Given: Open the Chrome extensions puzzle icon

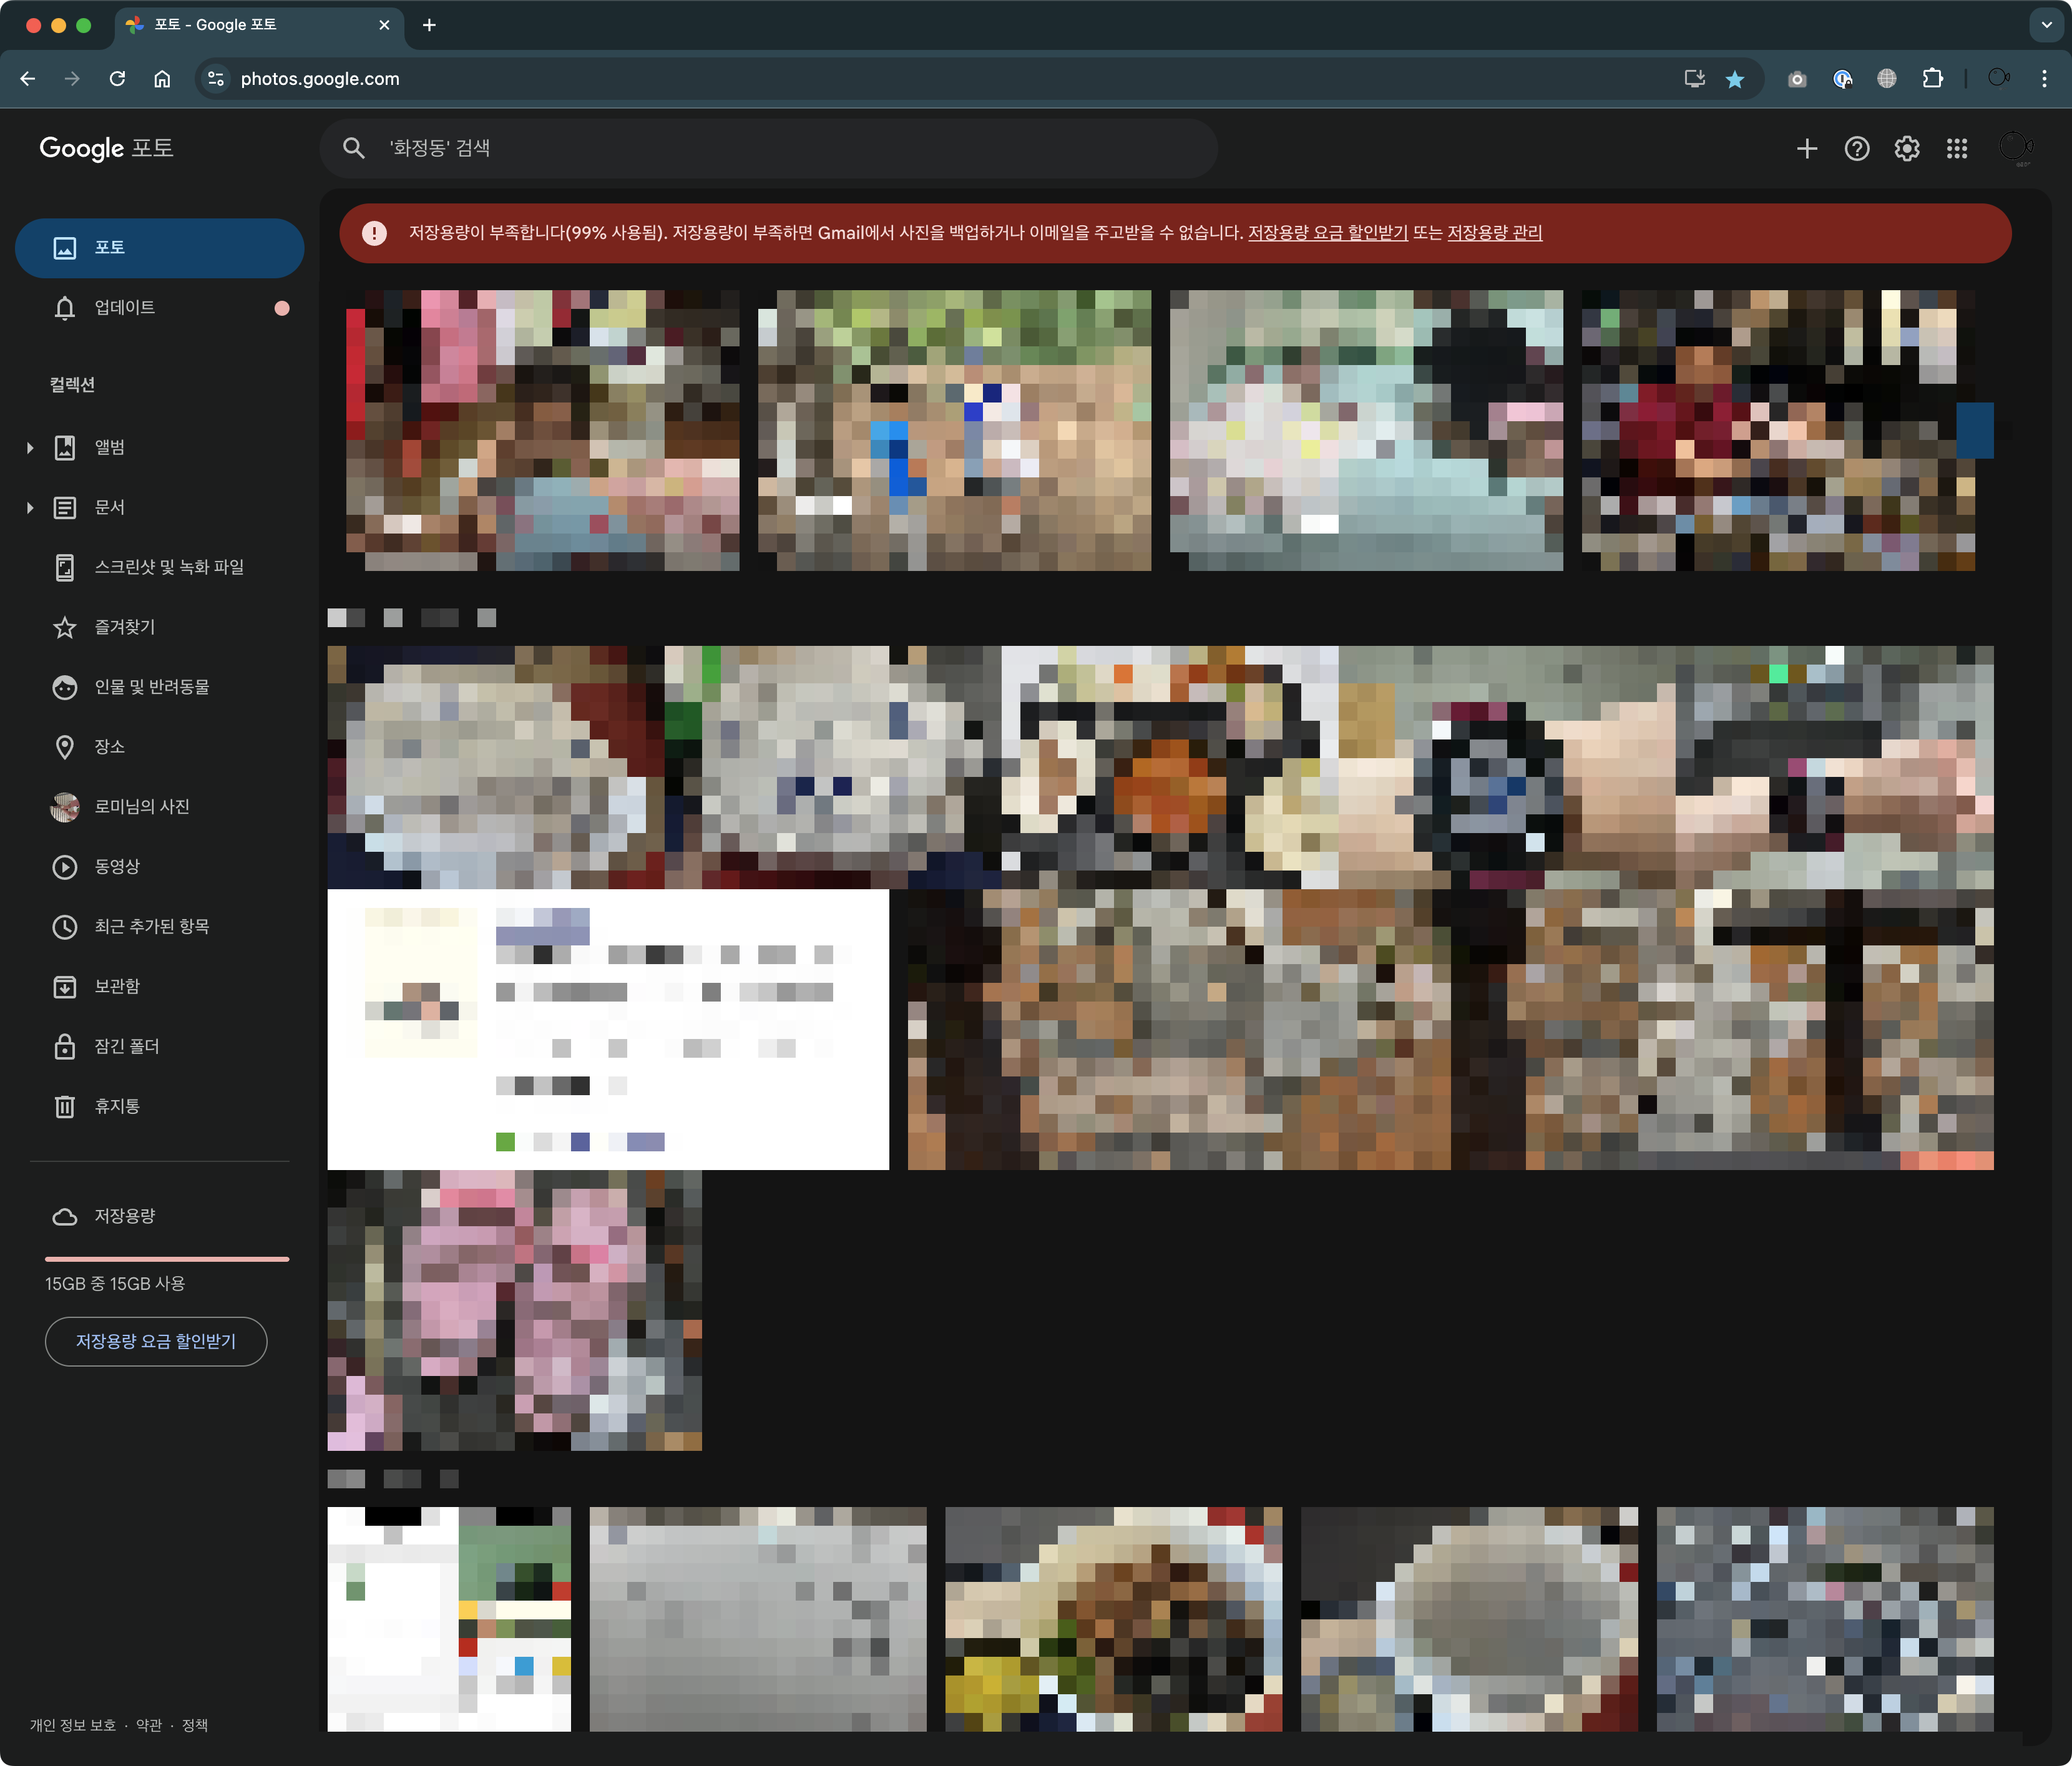Looking at the screenshot, I should point(1932,79).
